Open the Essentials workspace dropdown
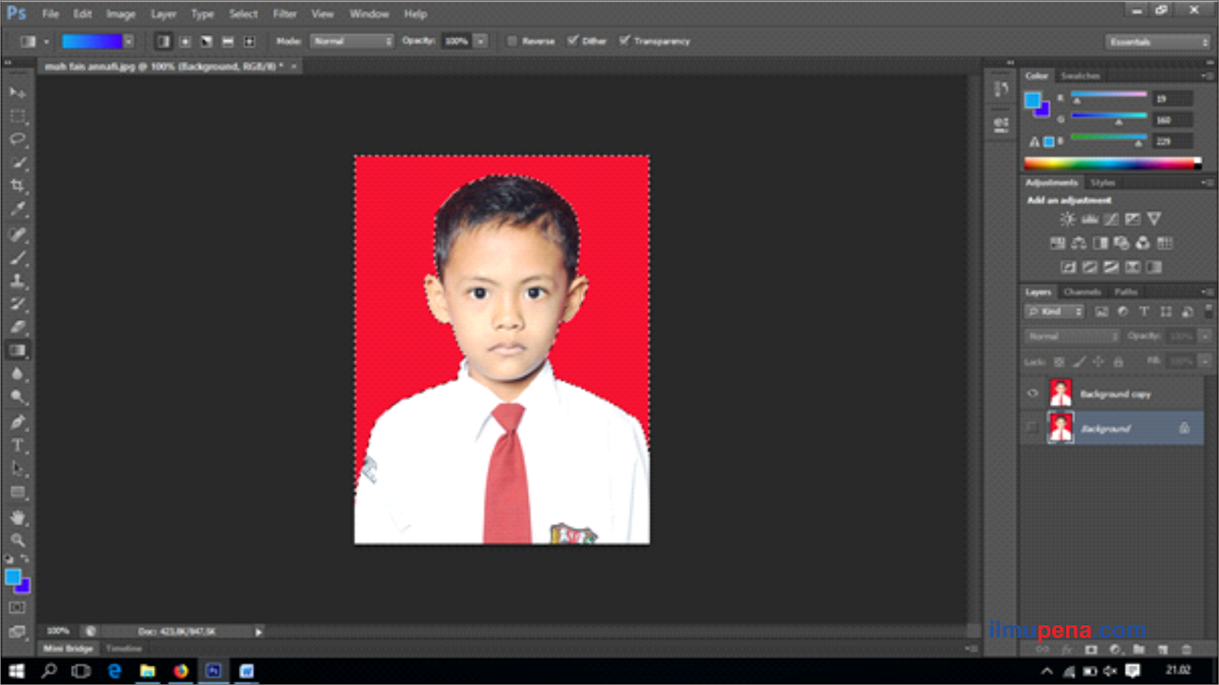The image size is (1219, 685). [1157, 42]
